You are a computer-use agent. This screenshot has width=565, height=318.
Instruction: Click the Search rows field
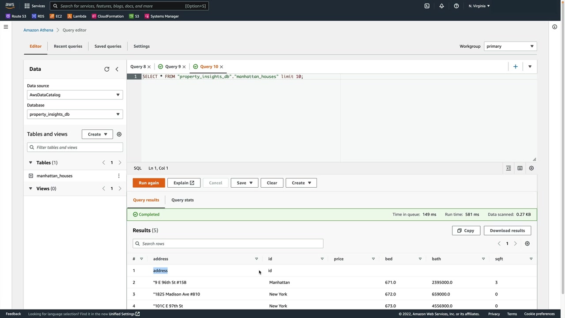pyautogui.click(x=228, y=244)
